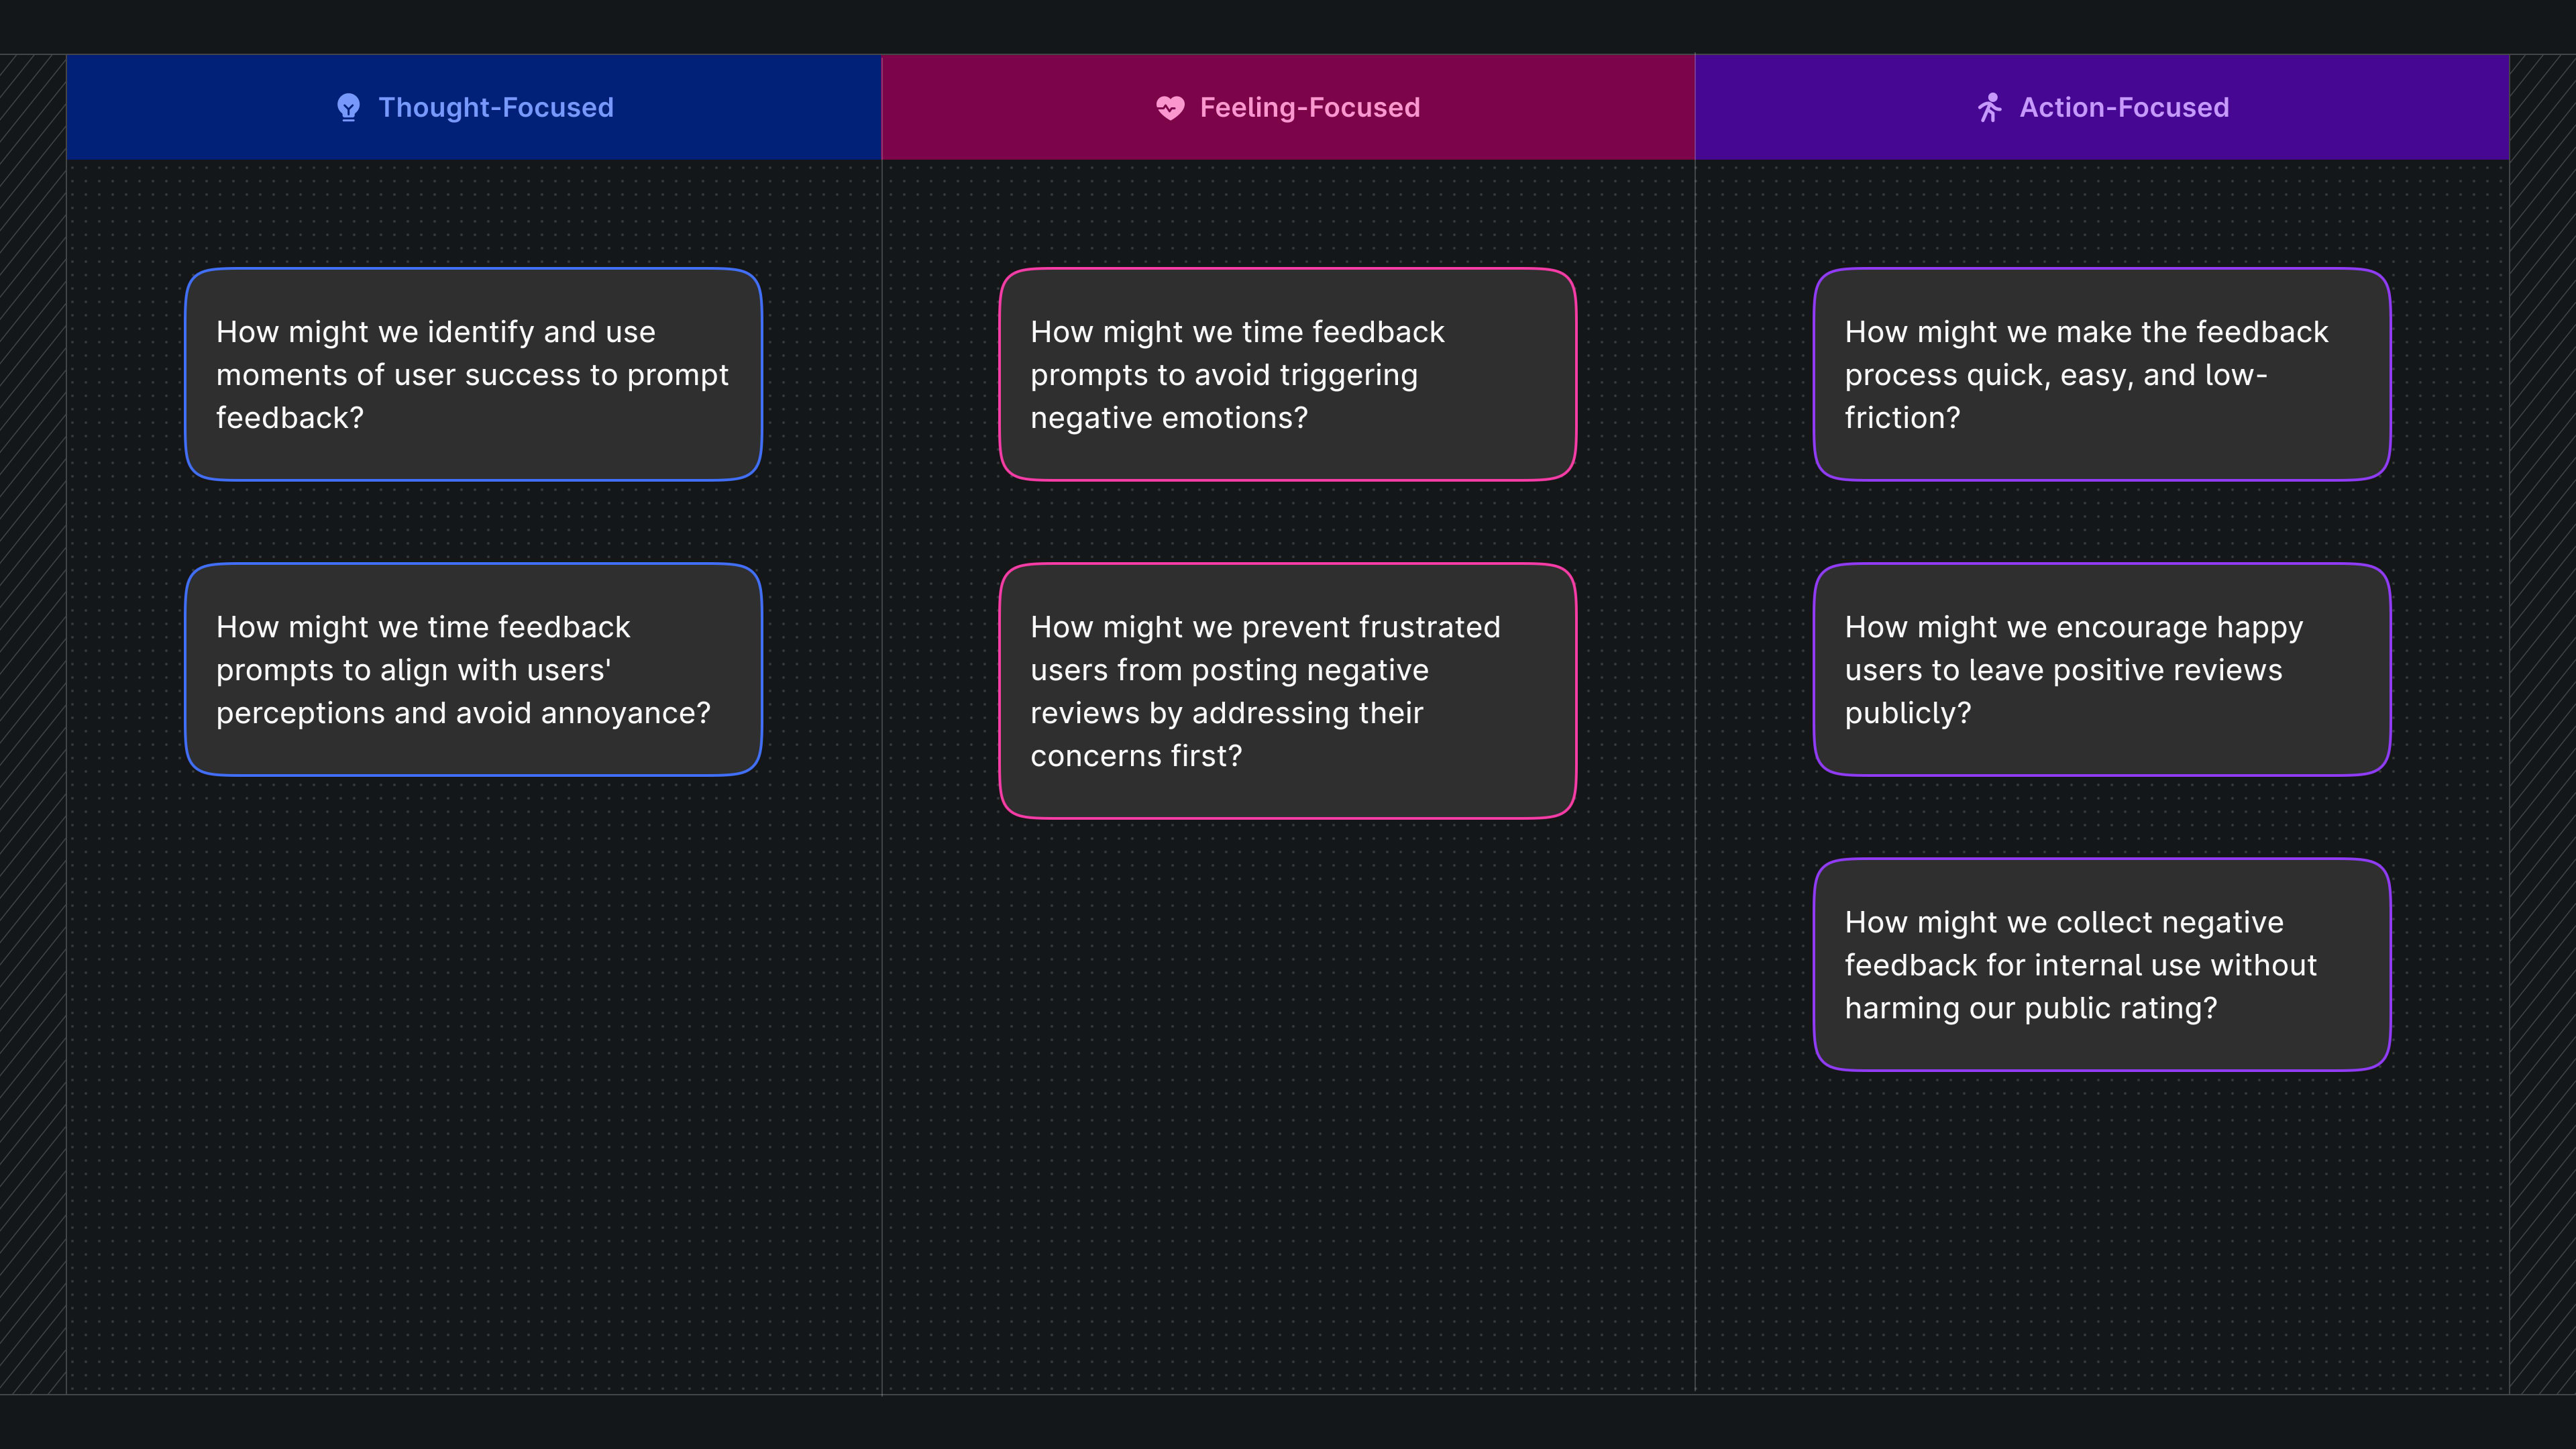Select the Action-Focused column header text
The height and width of the screenshot is (1449, 2576).
pyautogui.click(x=2124, y=107)
